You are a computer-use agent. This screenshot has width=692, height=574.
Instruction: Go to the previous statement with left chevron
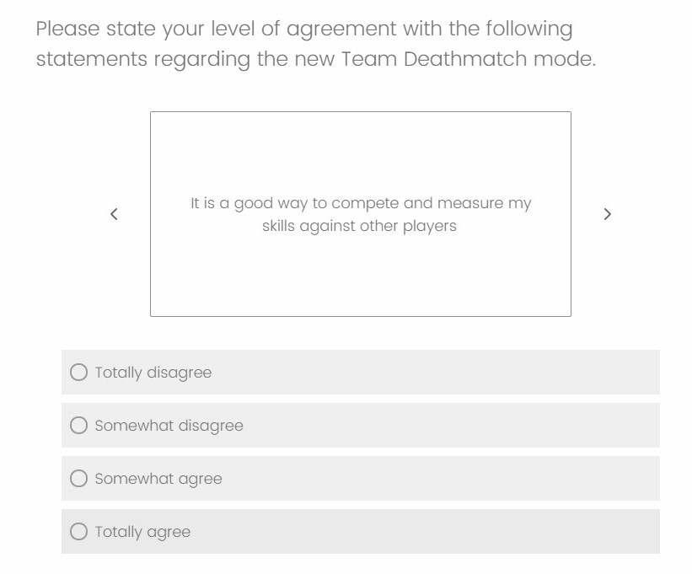pos(114,214)
